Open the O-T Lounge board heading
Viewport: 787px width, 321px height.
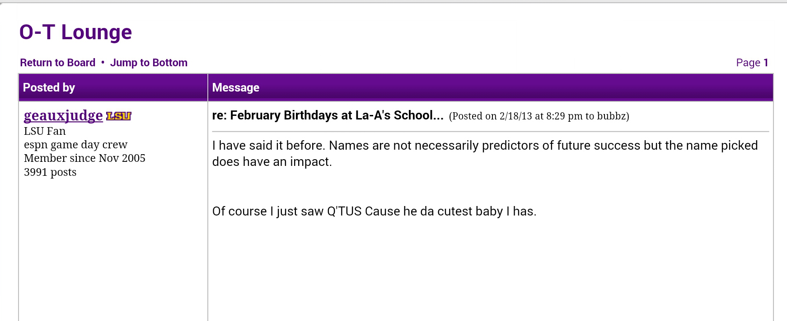(75, 32)
